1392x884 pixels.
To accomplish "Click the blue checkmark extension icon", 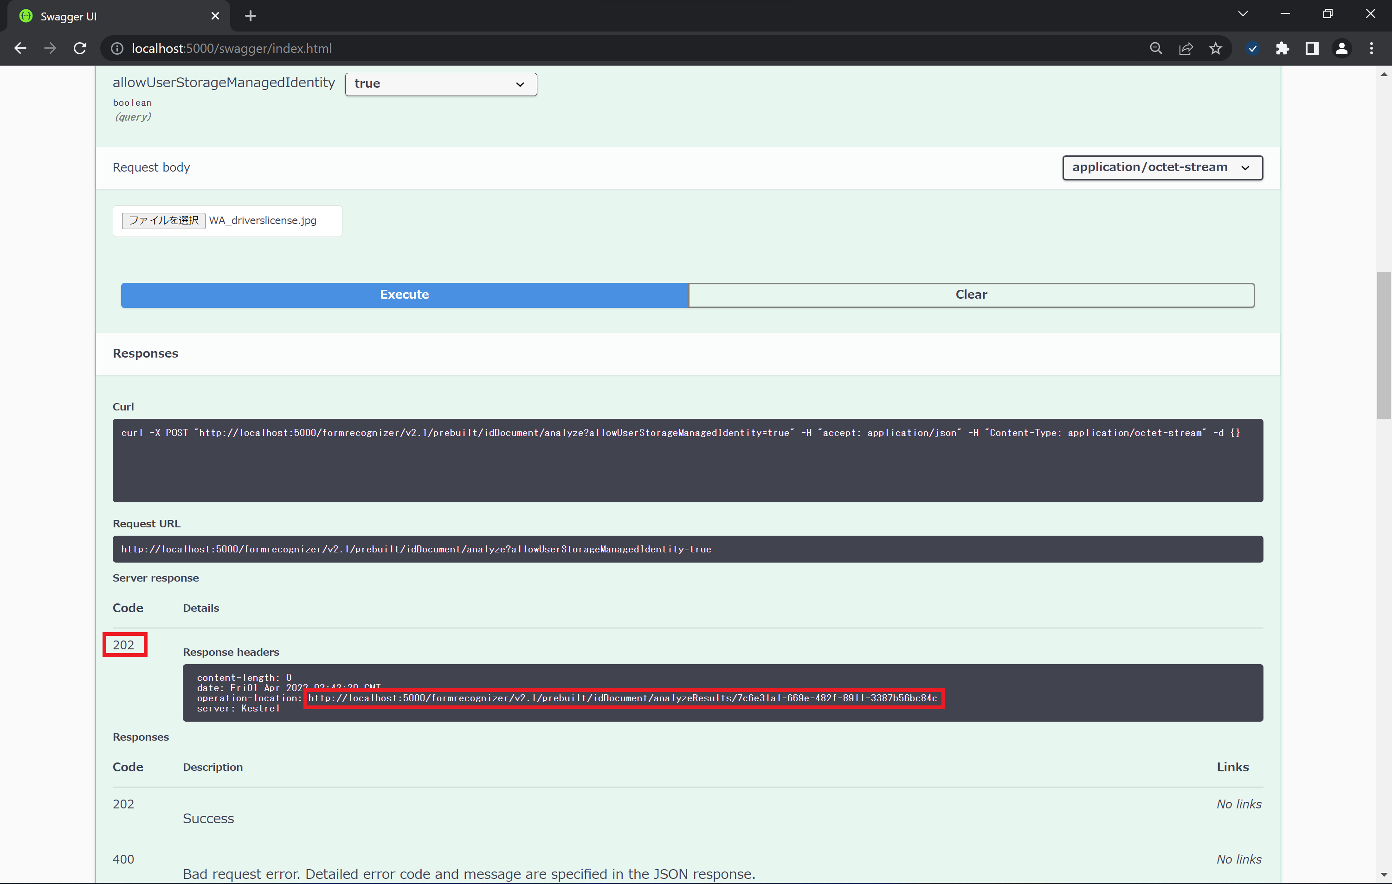I will click(1252, 49).
